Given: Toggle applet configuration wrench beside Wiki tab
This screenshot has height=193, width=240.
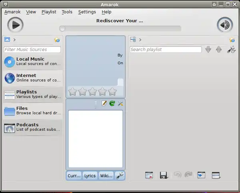Looking at the screenshot, I should click(120, 175).
